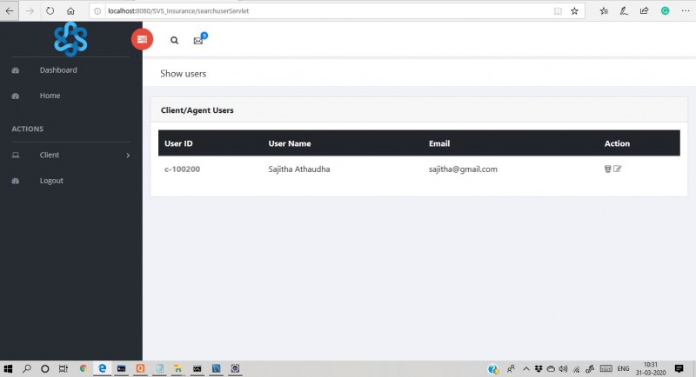
Task: Click the blue knot logo in the sidebar
Action: click(x=70, y=39)
